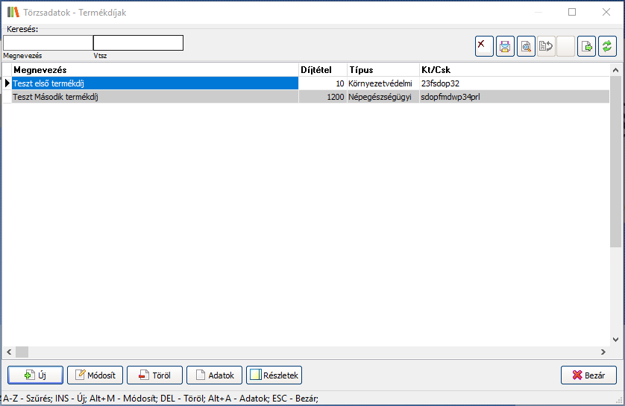Sort by the Díjtétel column header

coord(322,70)
